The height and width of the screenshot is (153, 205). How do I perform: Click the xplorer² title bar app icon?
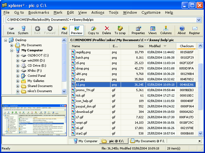click(4, 5)
